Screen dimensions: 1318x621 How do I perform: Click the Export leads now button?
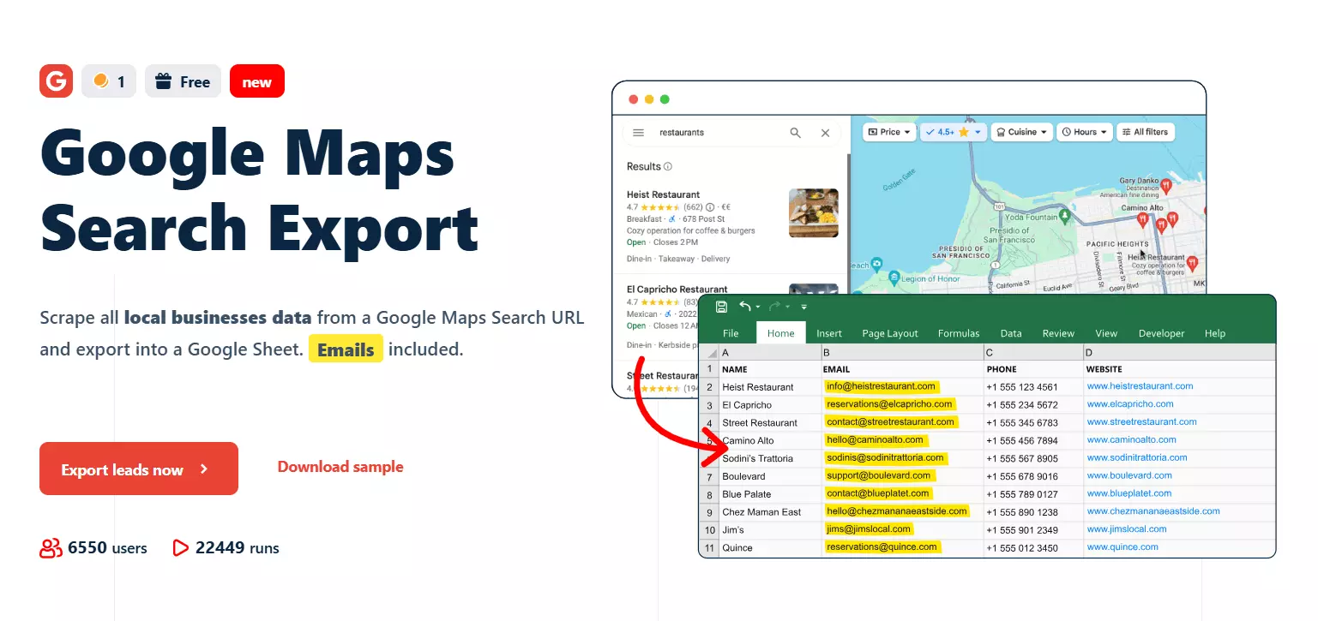139,469
